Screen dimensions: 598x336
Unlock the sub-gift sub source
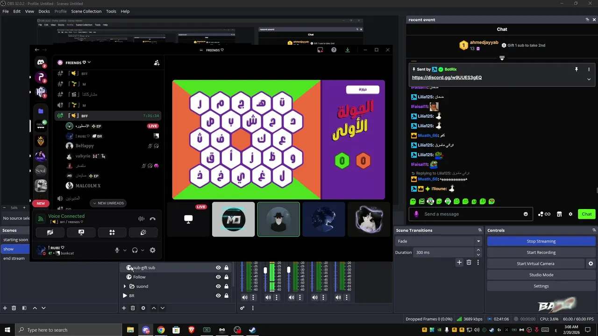point(226,268)
